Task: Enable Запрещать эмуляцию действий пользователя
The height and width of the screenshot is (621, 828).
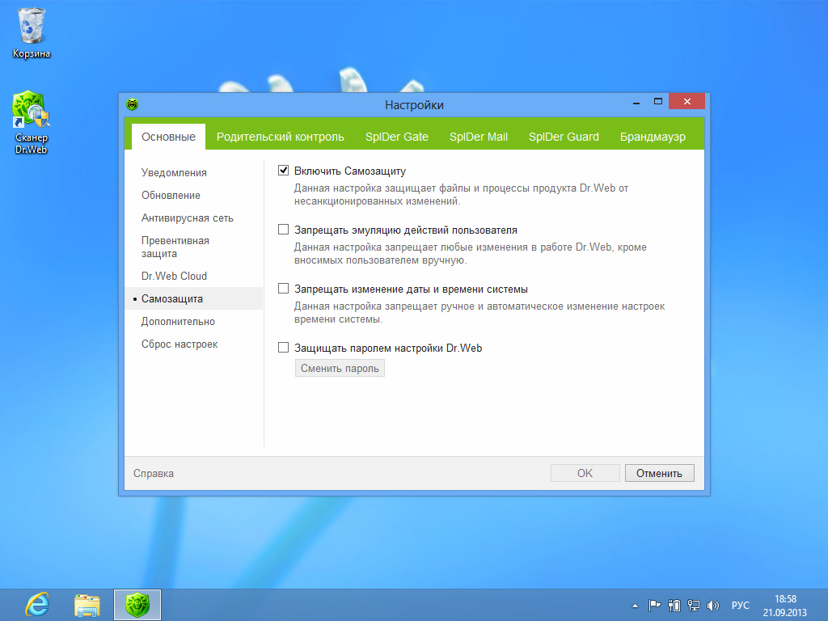Action: point(284,229)
